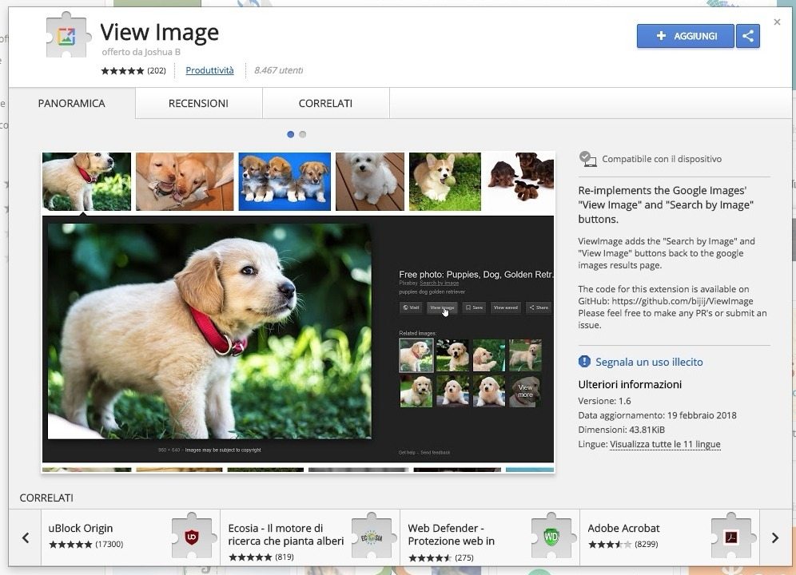Open Web Defender related extension
The image size is (796, 575).
pyautogui.click(x=490, y=537)
